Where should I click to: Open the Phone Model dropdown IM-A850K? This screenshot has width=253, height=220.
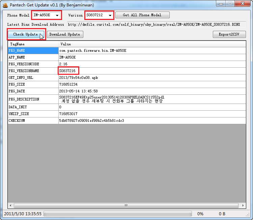pyautogui.click(x=46, y=15)
